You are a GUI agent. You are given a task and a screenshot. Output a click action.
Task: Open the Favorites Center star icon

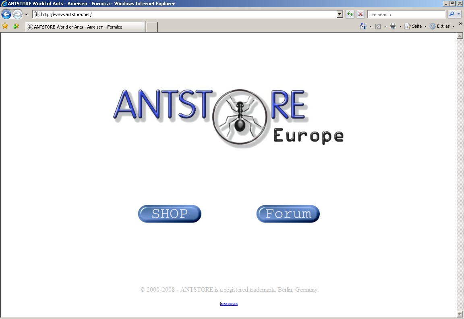pyautogui.click(x=5, y=26)
